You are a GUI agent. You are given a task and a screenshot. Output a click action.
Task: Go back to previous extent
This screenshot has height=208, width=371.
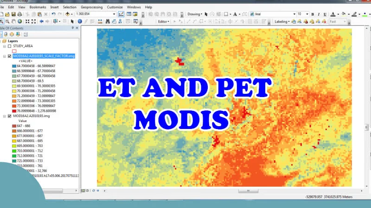point(41,21)
